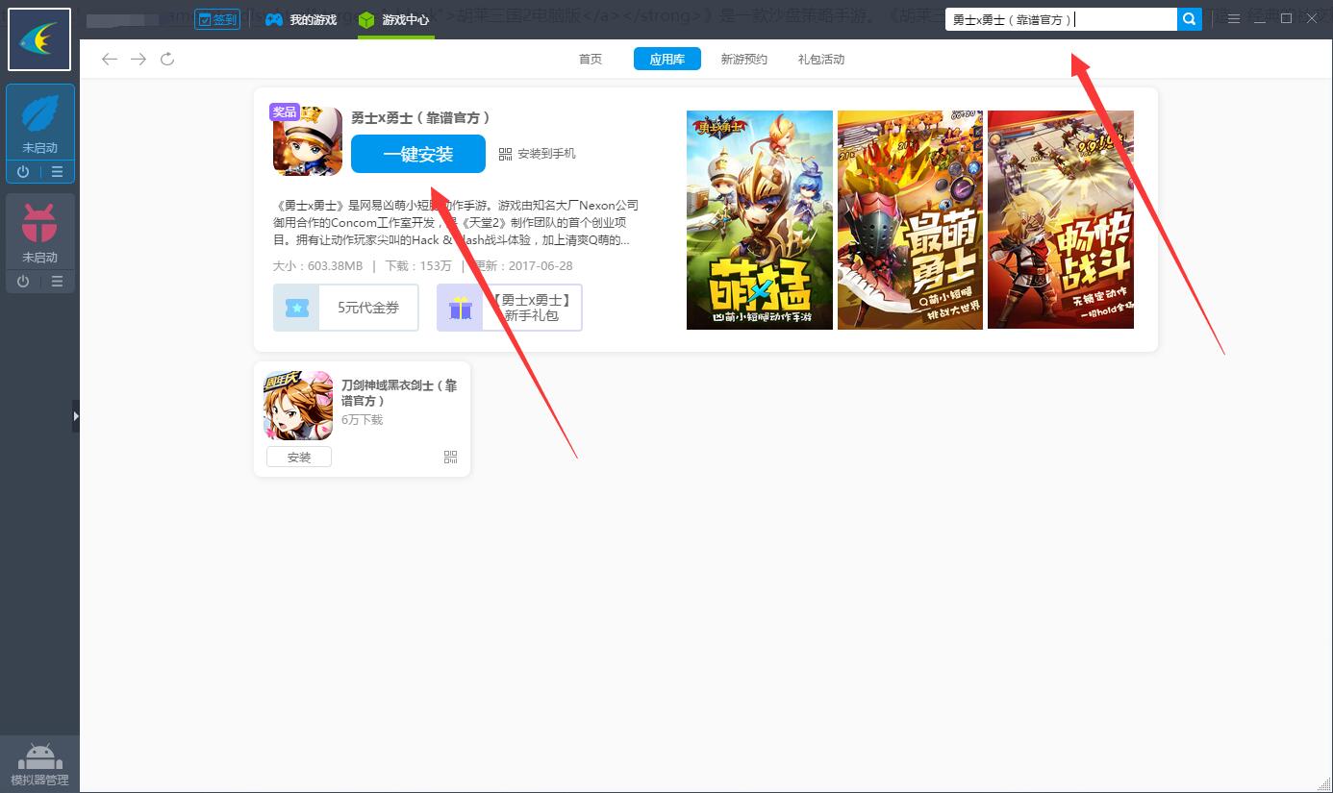Open the hamburger main menu
This screenshot has height=793, width=1333.
pos(1234,19)
